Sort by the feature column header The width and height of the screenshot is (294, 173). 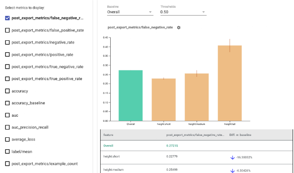(x=108, y=135)
